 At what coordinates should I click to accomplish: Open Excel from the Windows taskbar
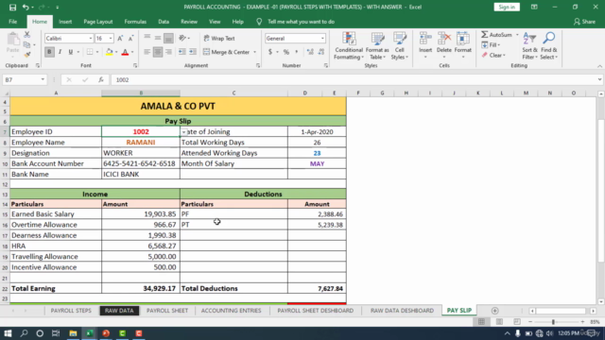(90, 333)
